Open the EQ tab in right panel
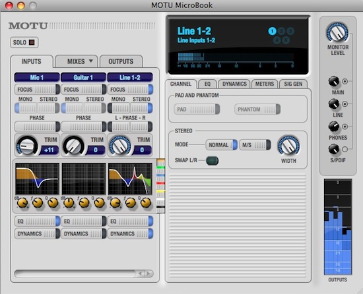The height and width of the screenshot is (294, 363). tap(207, 84)
